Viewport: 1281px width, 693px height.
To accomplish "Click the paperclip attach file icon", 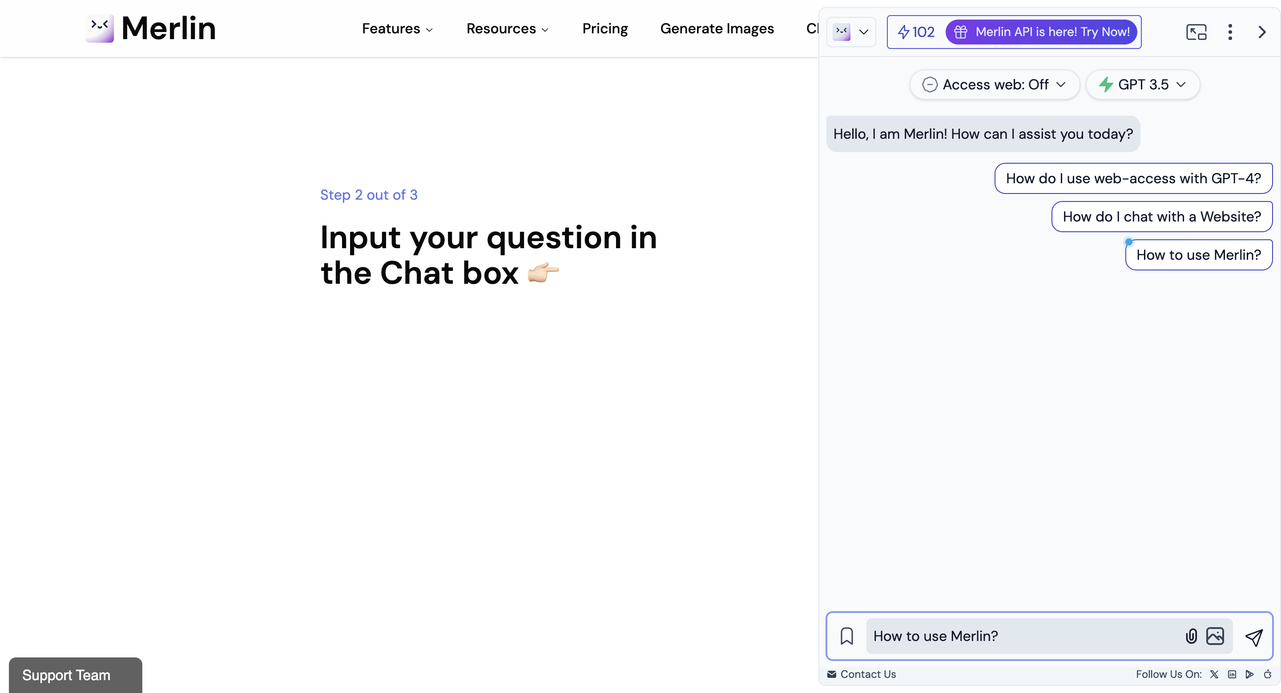I will tap(1191, 637).
